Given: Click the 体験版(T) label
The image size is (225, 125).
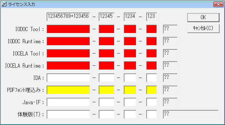Looking at the screenshot, I should point(31,114).
